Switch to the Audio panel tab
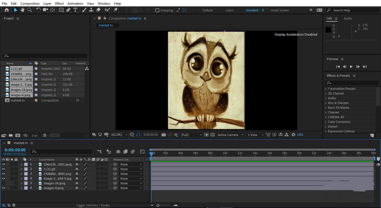The height and width of the screenshot is (208, 381). pyautogui.click(x=348, y=18)
